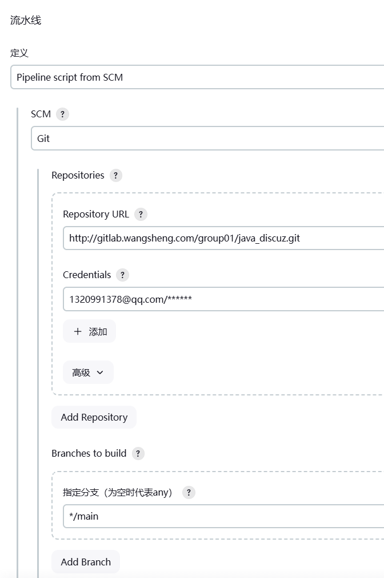Click the Add Branch button

point(86,562)
